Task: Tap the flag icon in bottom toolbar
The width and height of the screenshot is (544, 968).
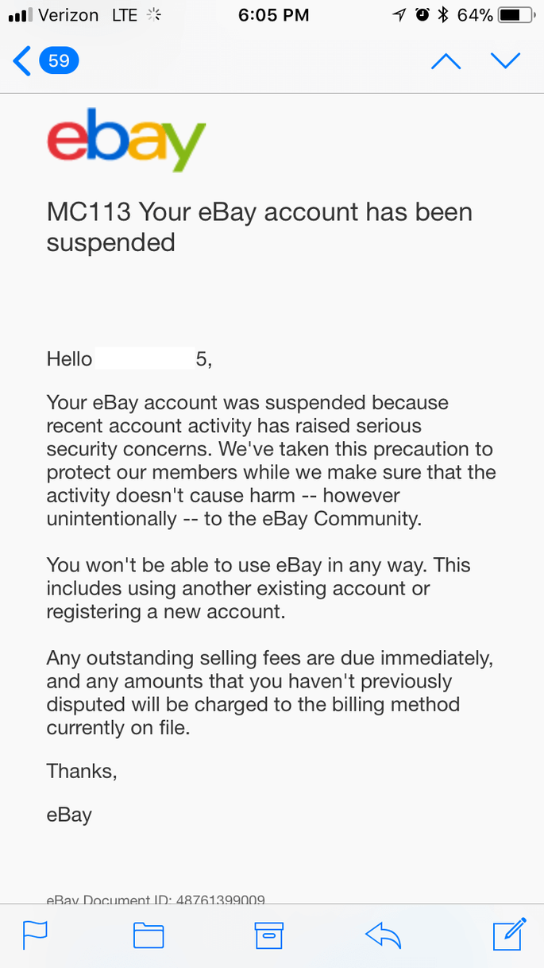Action: (x=36, y=935)
